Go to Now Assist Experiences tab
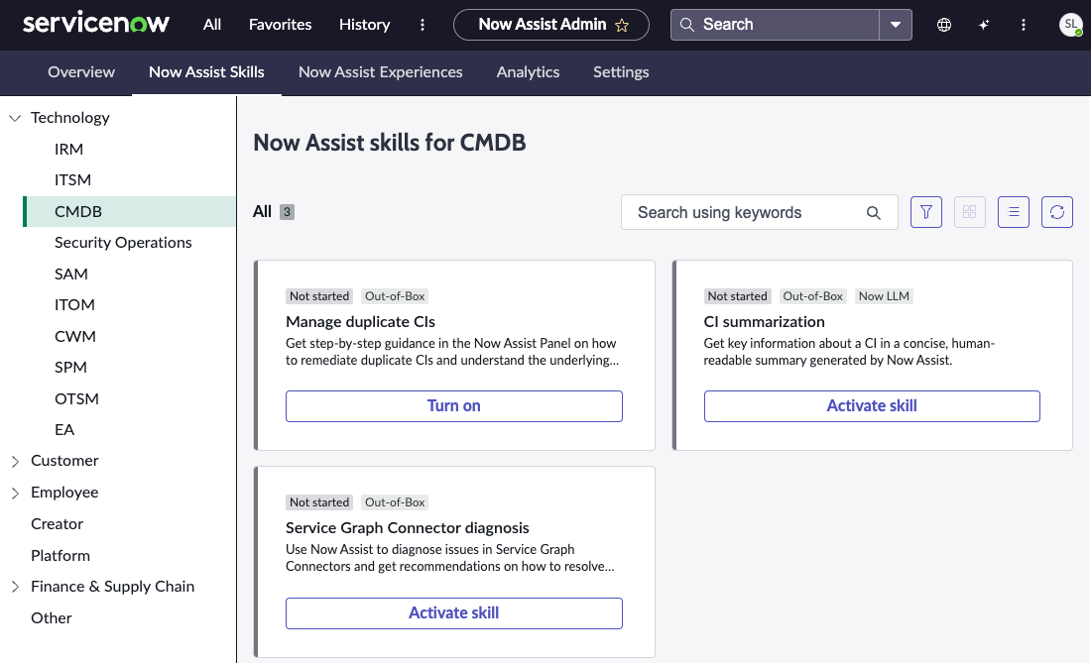The width and height of the screenshot is (1091, 663). point(381,72)
